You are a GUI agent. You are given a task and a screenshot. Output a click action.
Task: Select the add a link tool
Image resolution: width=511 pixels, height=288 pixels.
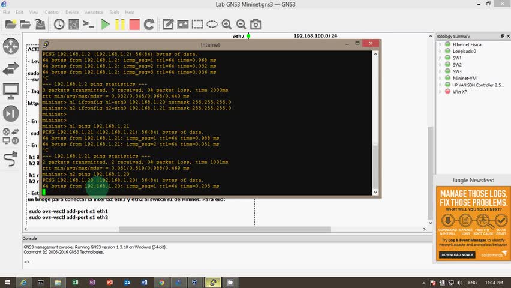click(x=11, y=158)
